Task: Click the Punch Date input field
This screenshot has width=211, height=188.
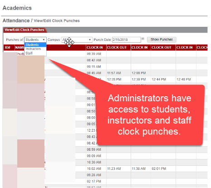Action: point(127,40)
